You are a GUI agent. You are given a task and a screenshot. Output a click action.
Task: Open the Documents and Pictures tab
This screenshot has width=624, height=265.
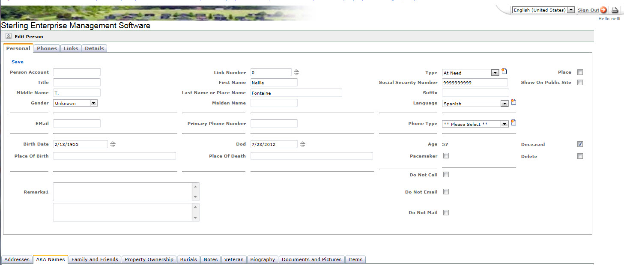coord(312,259)
